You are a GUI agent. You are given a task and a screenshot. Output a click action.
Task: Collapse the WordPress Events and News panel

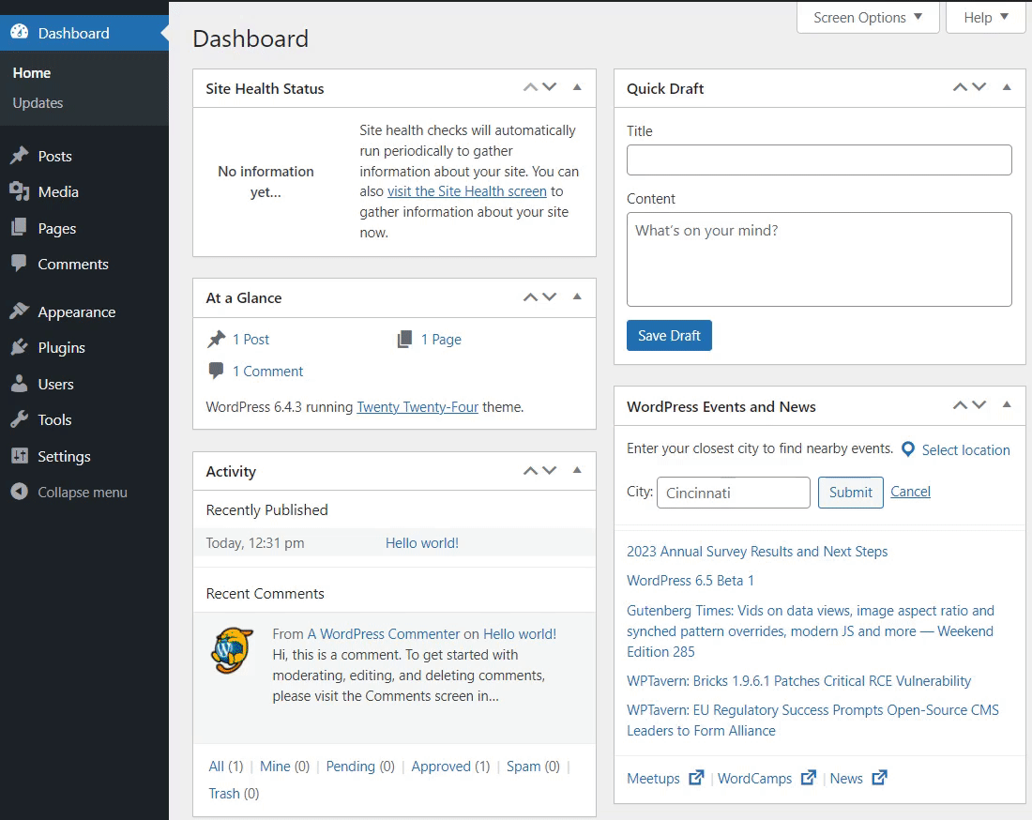1007,405
